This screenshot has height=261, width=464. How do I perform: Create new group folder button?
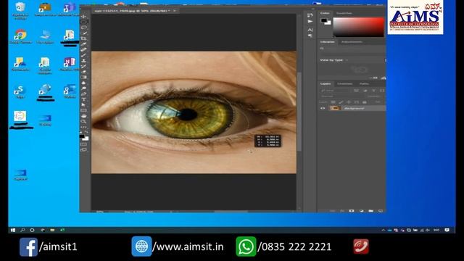pyautogui.click(x=370, y=211)
